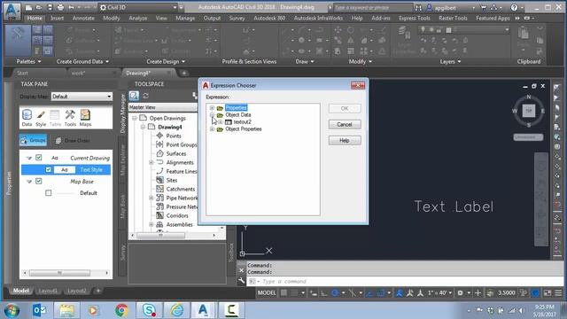
Task: Click the Print icon in quick access toolbar
Action: pos(60,7)
